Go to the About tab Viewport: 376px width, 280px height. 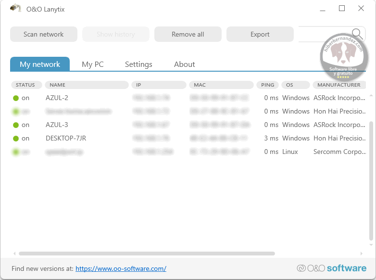[x=185, y=64]
